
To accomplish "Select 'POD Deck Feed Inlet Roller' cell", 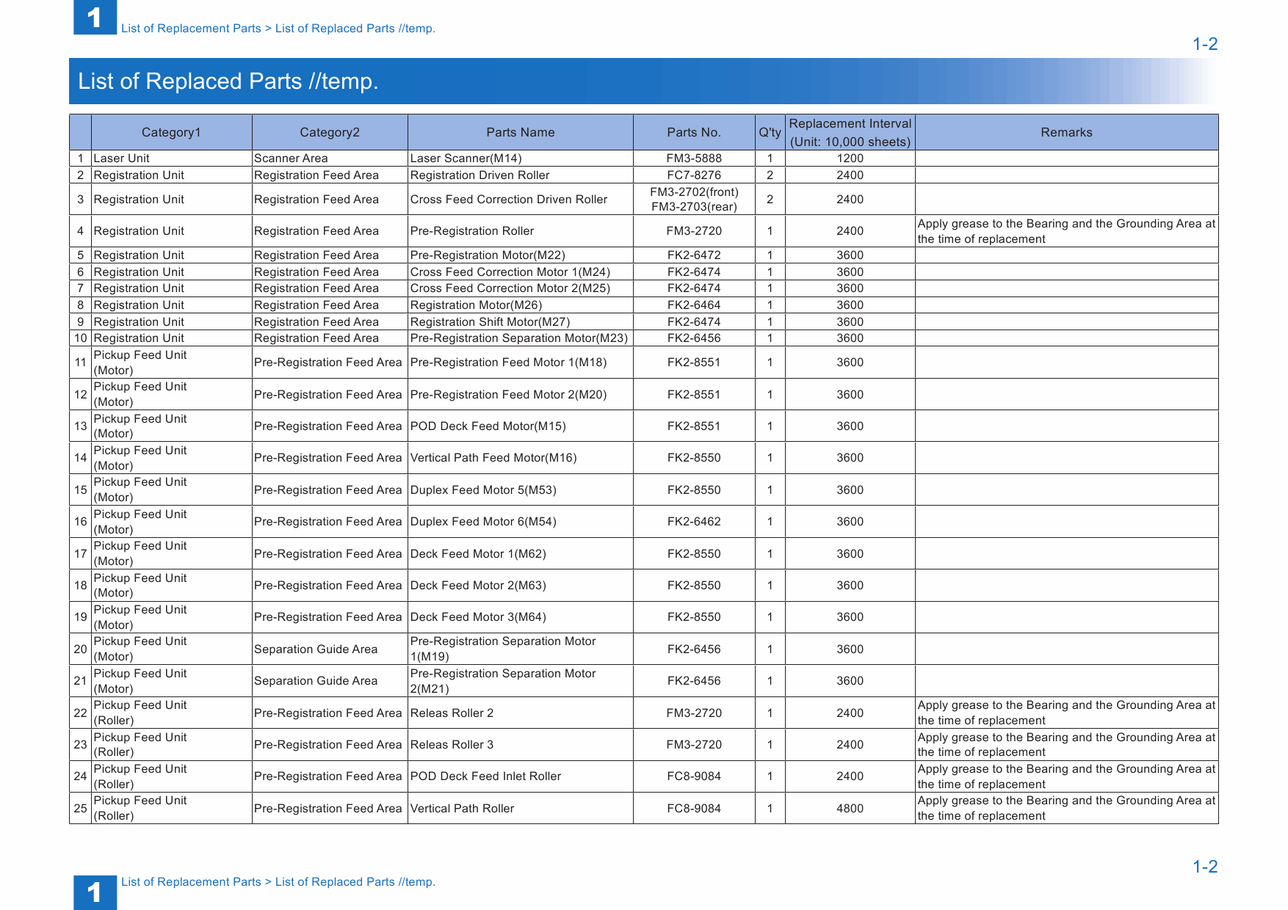I will click(x=521, y=776).
